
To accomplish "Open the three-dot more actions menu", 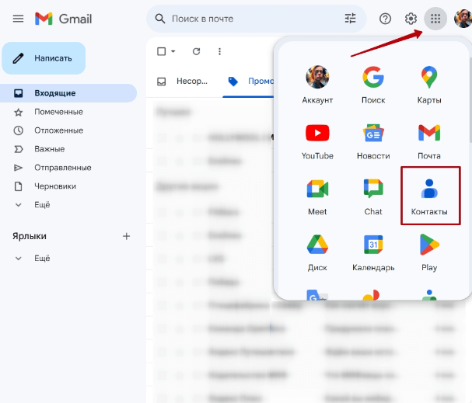I will pos(219,51).
